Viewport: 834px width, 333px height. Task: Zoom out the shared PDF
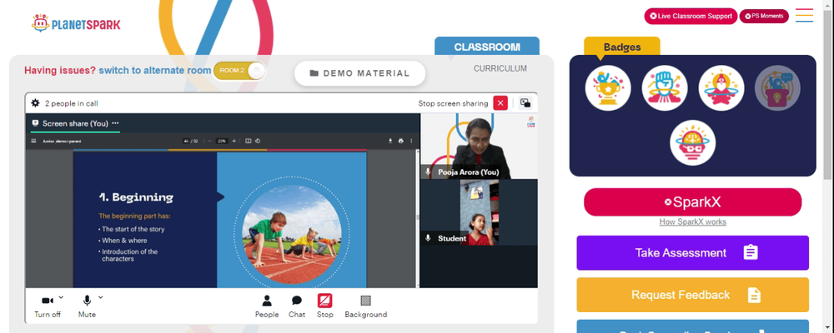pos(210,142)
